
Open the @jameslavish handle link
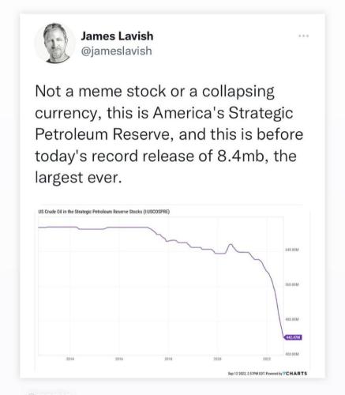pos(116,51)
